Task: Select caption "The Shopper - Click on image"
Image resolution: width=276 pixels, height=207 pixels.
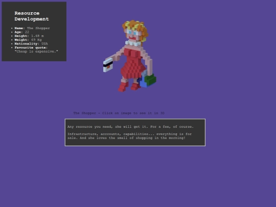Action: 102,113
